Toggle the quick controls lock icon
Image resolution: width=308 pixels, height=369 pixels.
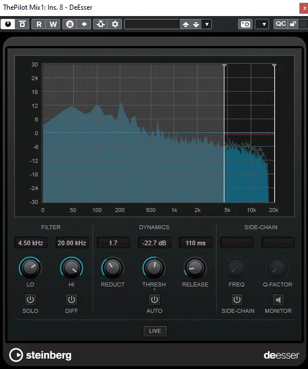tap(293, 24)
